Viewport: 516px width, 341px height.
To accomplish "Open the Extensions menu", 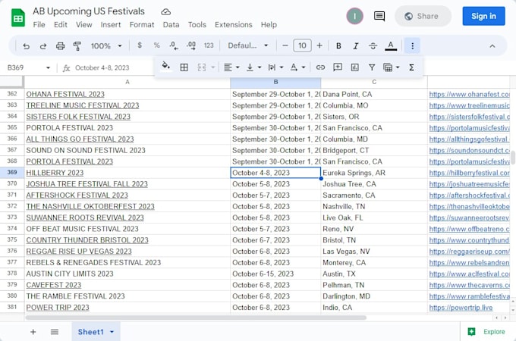I will (233, 25).
